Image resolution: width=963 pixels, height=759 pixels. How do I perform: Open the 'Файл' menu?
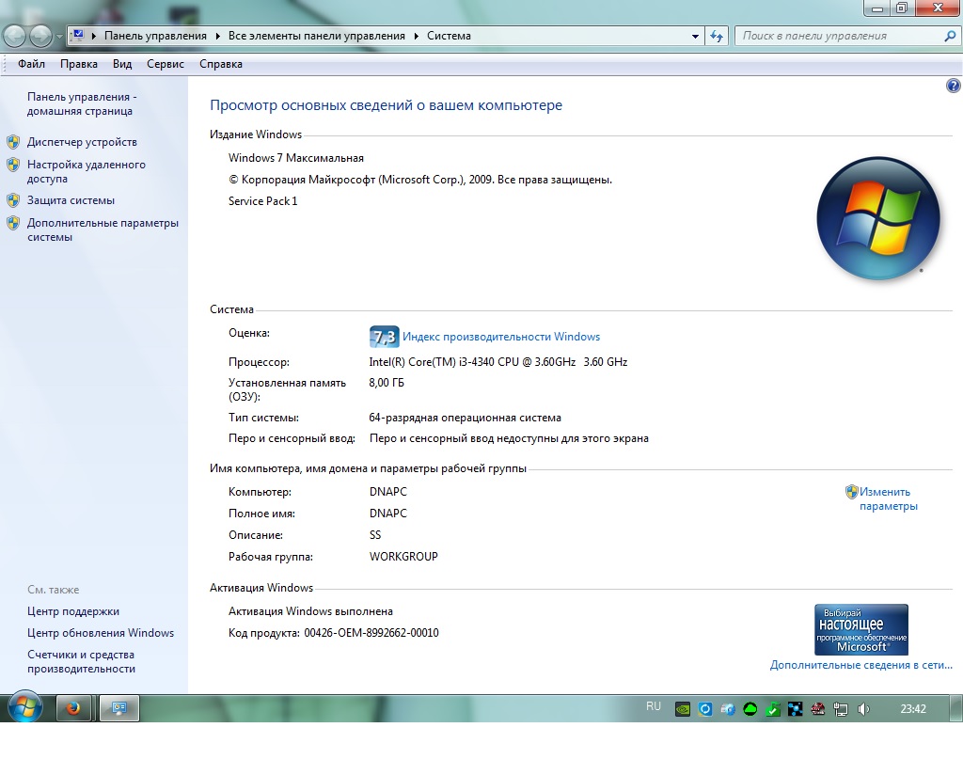pos(31,64)
